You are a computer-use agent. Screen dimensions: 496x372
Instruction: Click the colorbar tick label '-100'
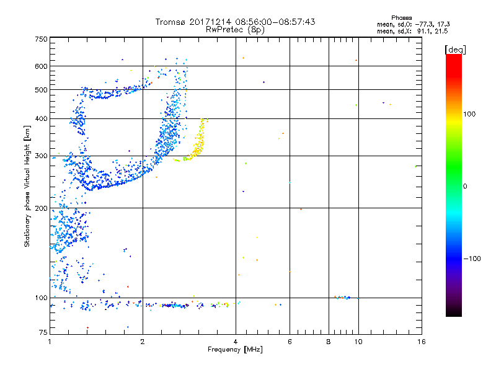[x=472, y=259]
